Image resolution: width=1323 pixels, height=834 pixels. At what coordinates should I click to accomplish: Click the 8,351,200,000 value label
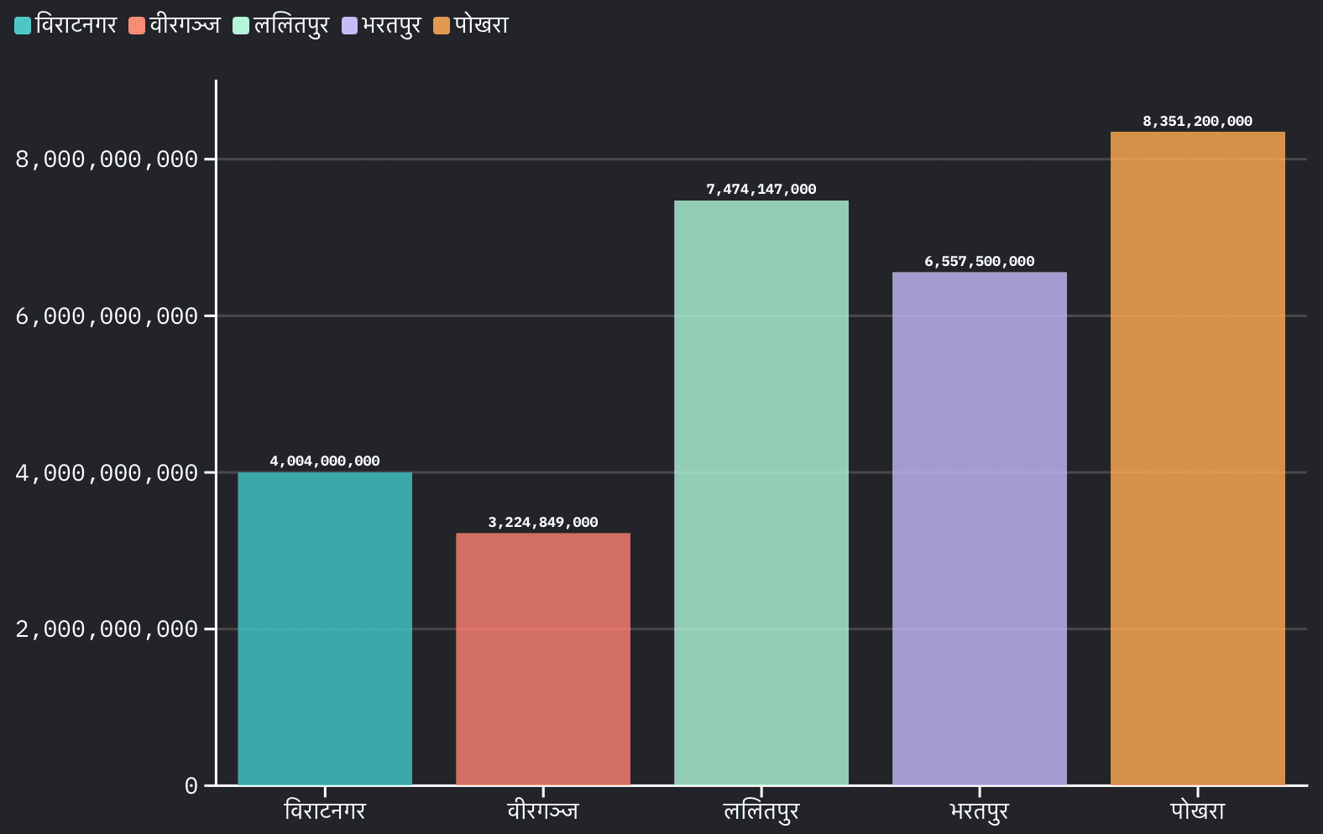(x=1198, y=122)
